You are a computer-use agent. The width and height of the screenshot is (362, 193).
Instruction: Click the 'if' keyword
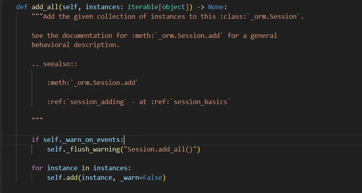click(35, 140)
